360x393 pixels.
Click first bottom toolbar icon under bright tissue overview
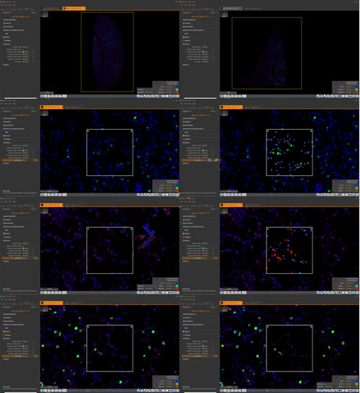tap(42, 96)
